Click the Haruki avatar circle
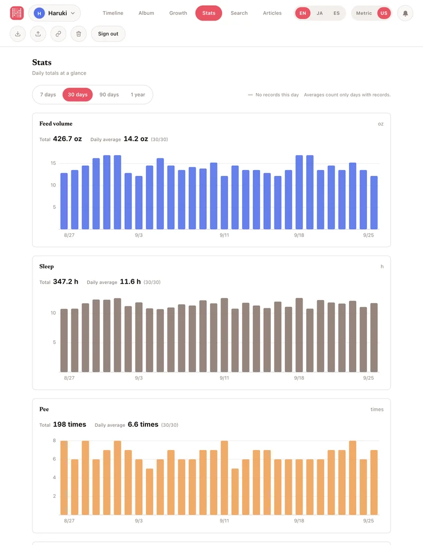The width and height of the screenshot is (423, 545). pos(39,13)
